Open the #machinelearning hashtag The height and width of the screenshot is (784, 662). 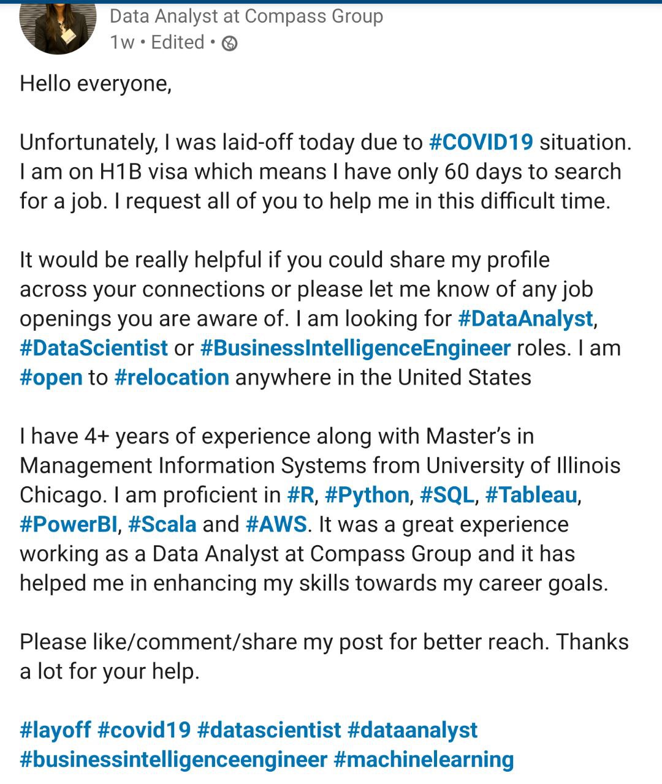(424, 759)
